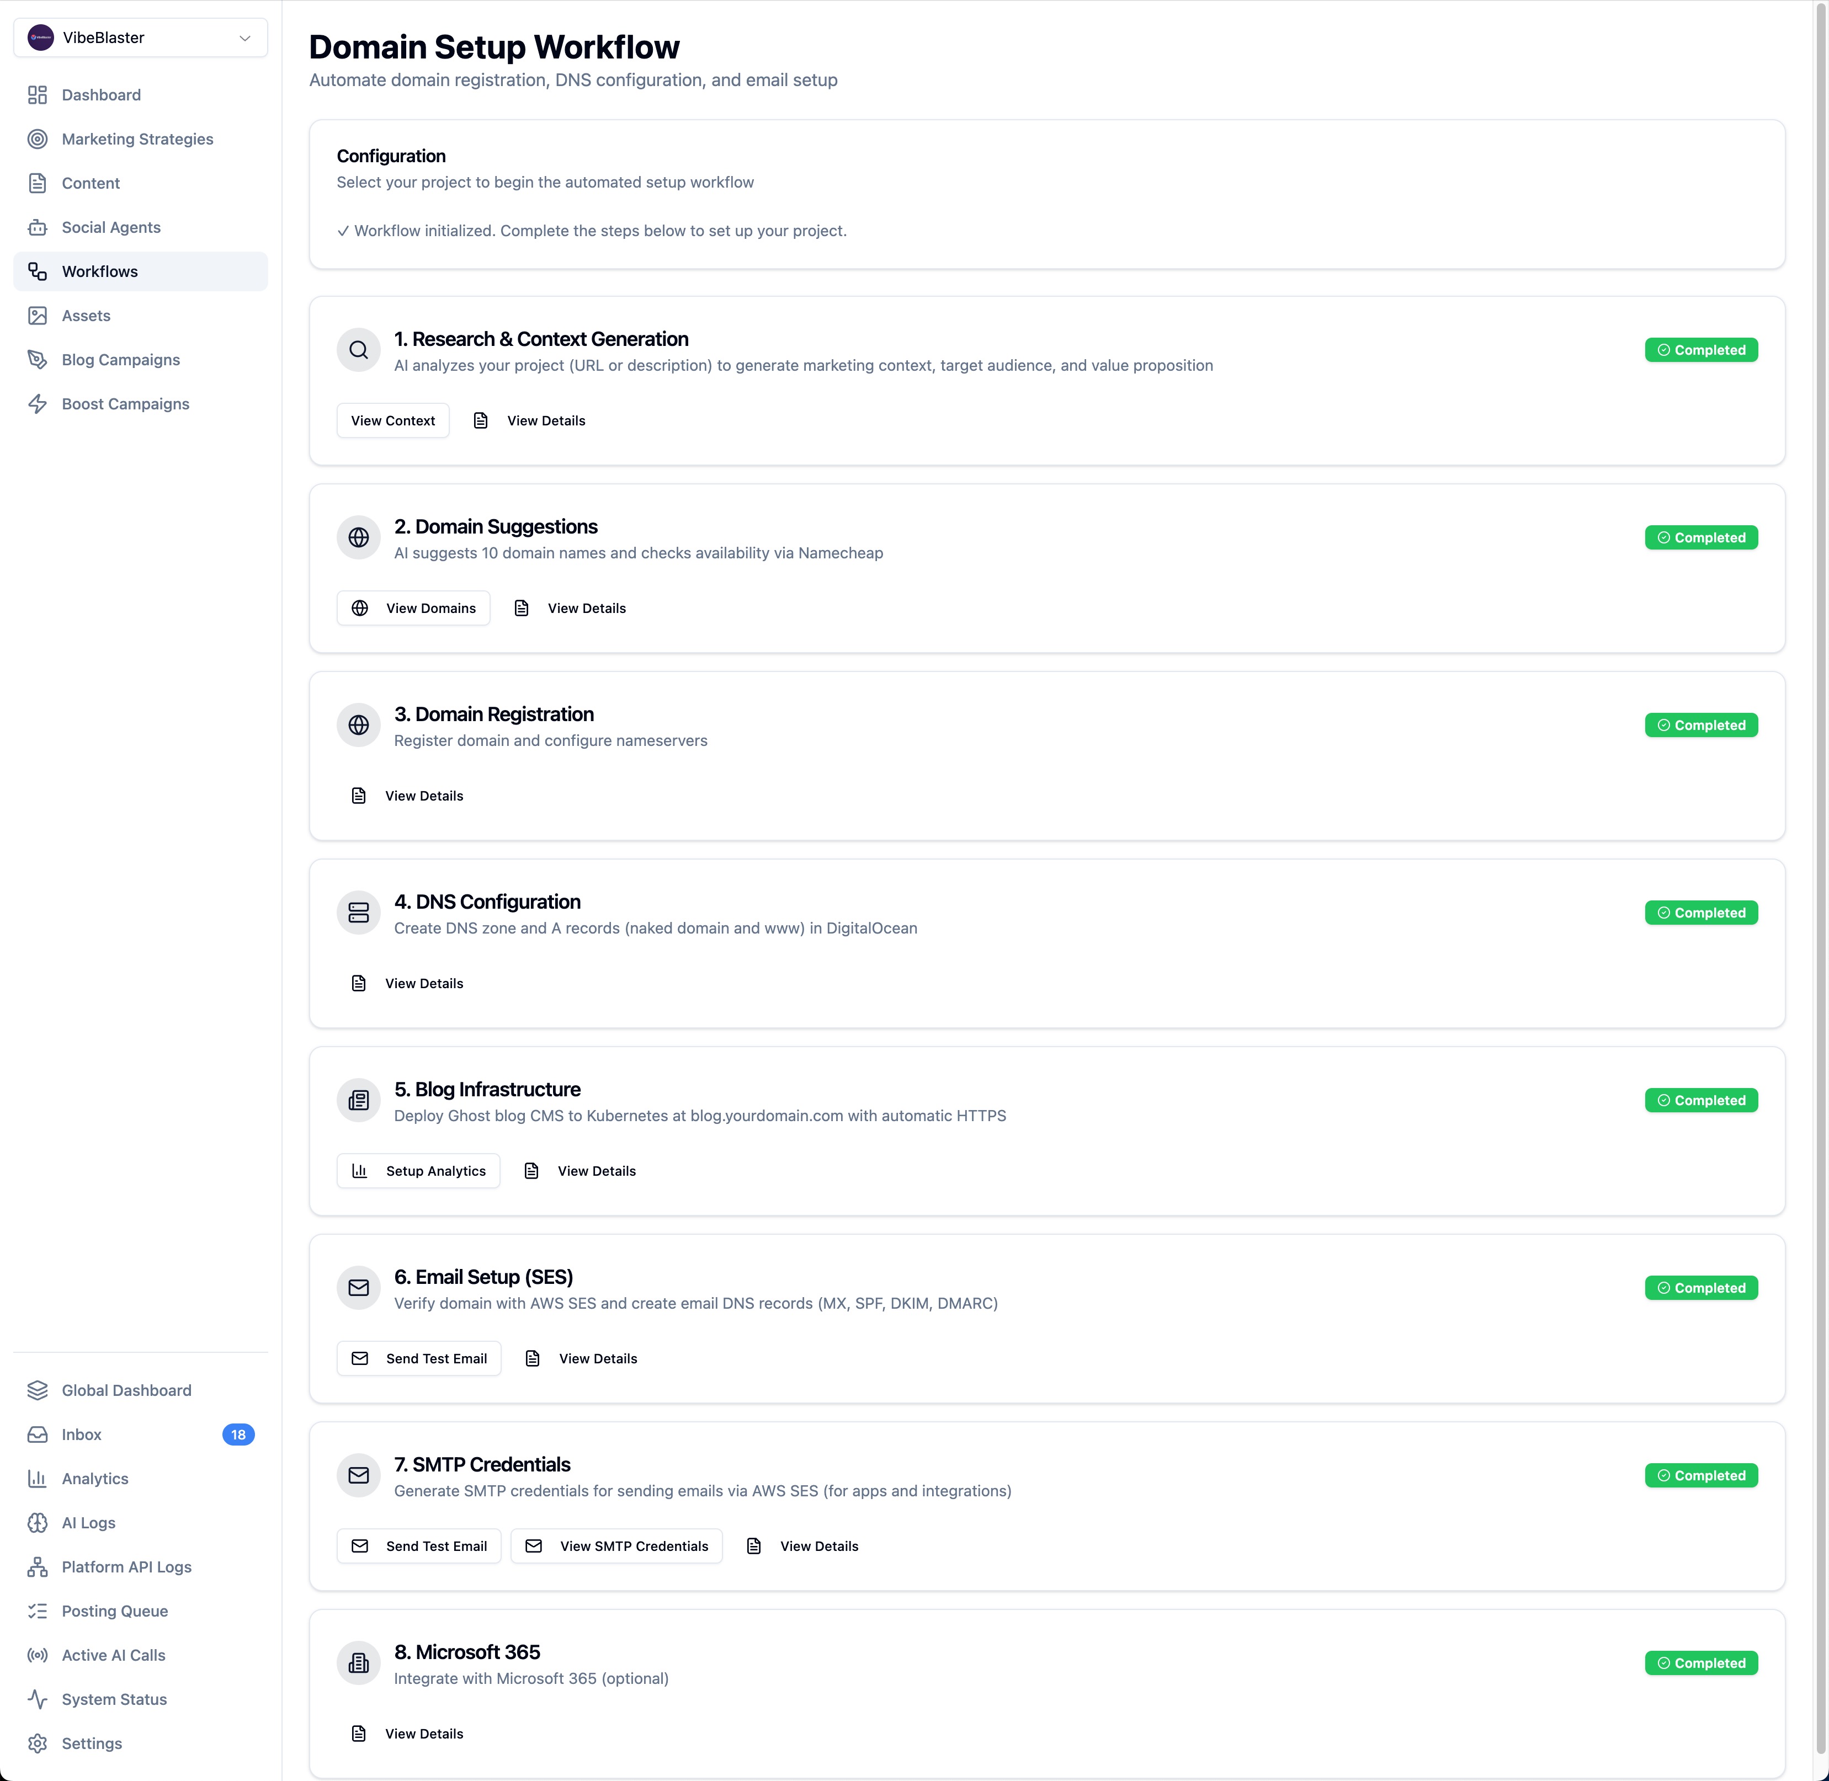Viewport: 1829px width, 1781px height.
Task: Expand the VibeBlaster project dropdown
Action: (245, 38)
